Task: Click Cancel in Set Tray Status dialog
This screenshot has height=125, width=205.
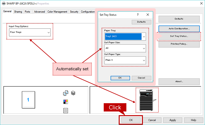Action: [x=141, y=78]
